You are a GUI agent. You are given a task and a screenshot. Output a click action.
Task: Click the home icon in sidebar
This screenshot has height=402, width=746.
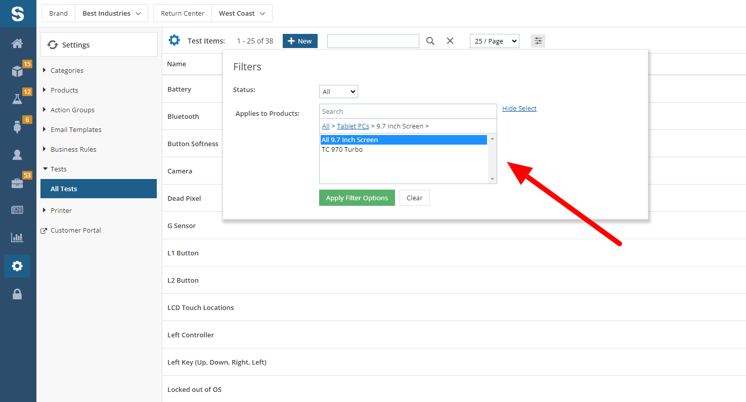coord(17,43)
